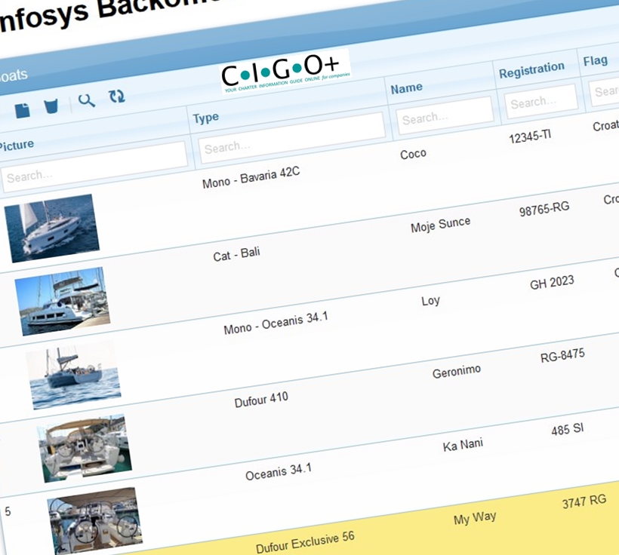Click the CIGO+ logo
619x555 pixels.
point(285,72)
